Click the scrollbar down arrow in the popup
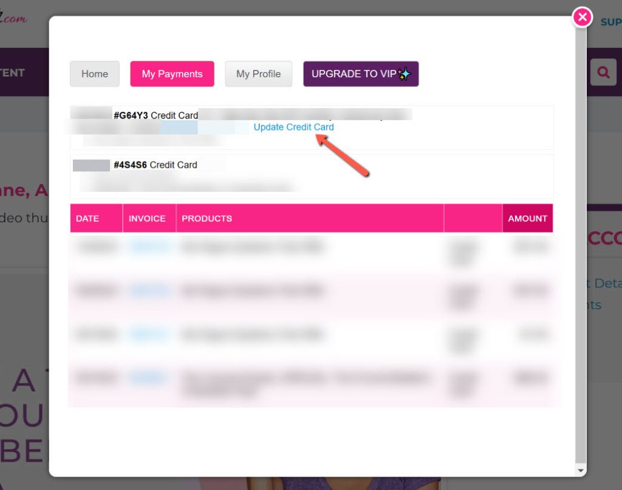 tap(581, 471)
